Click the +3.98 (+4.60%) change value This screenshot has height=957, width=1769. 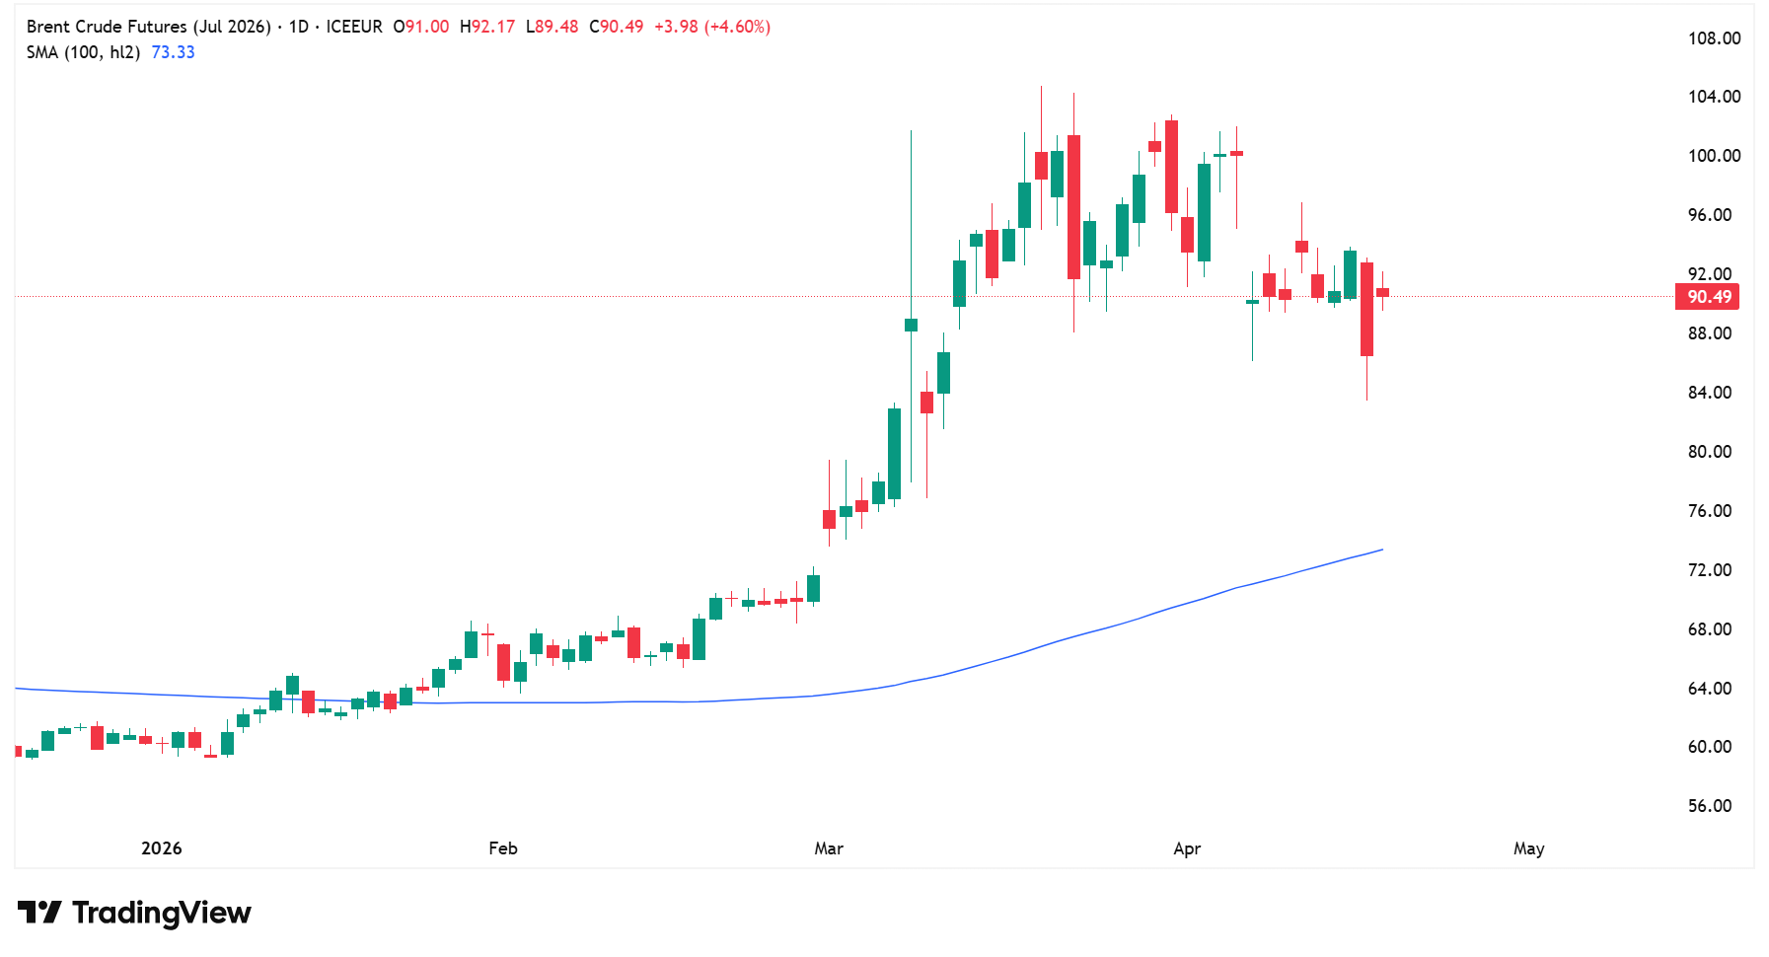[x=711, y=27]
